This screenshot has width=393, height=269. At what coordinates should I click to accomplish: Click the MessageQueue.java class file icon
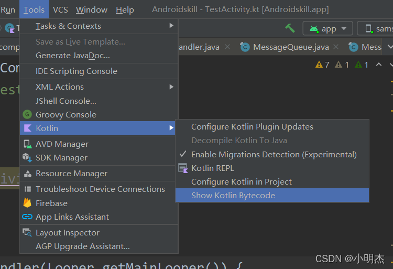pos(245,47)
